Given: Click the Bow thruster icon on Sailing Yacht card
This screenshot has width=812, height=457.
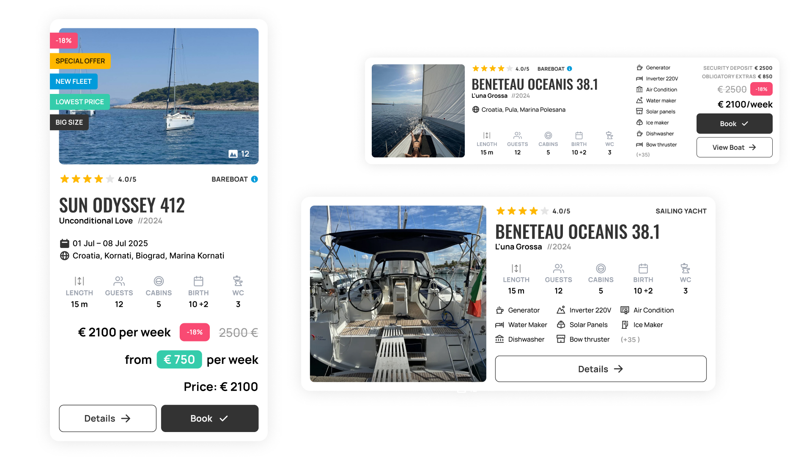Looking at the screenshot, I should pos(561,339).
